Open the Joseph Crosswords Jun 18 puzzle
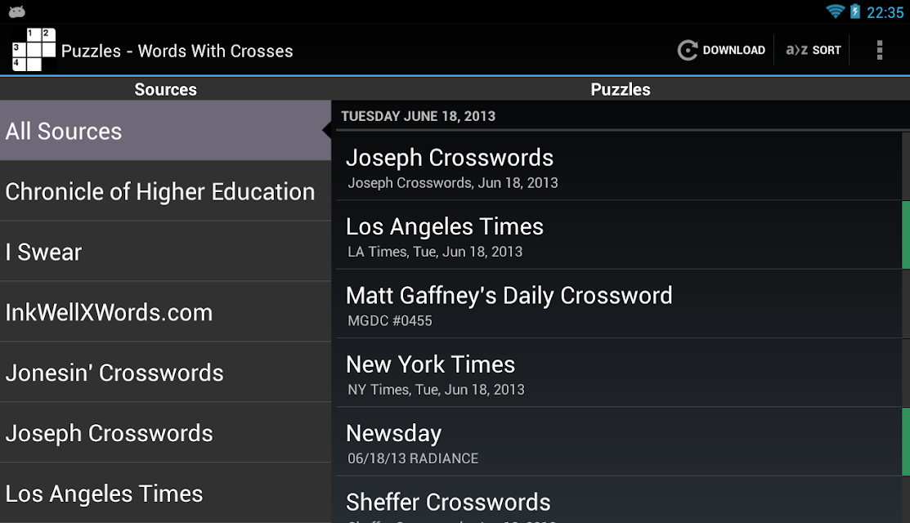The height and width of the screenshot is (523, 910). (619, 168)
